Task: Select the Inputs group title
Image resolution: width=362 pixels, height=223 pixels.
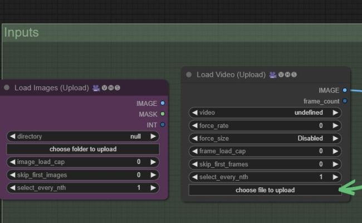Action: [21, 32]
